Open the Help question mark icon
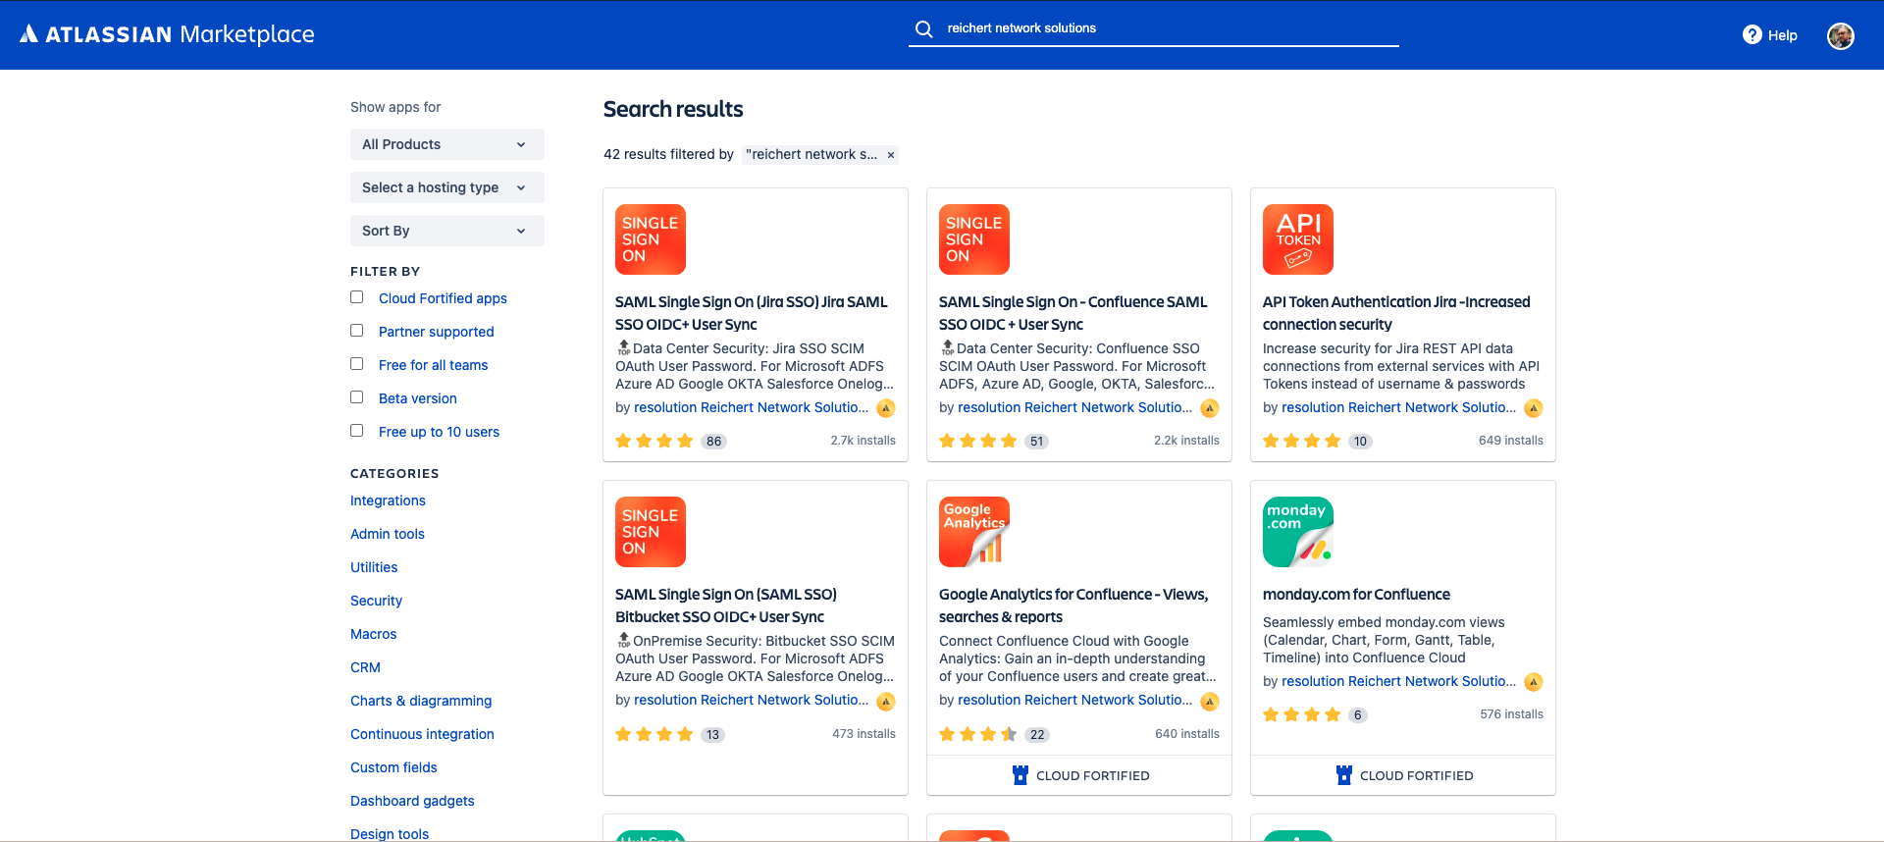Screen dimensions: 1884x842 point(1752,34)
